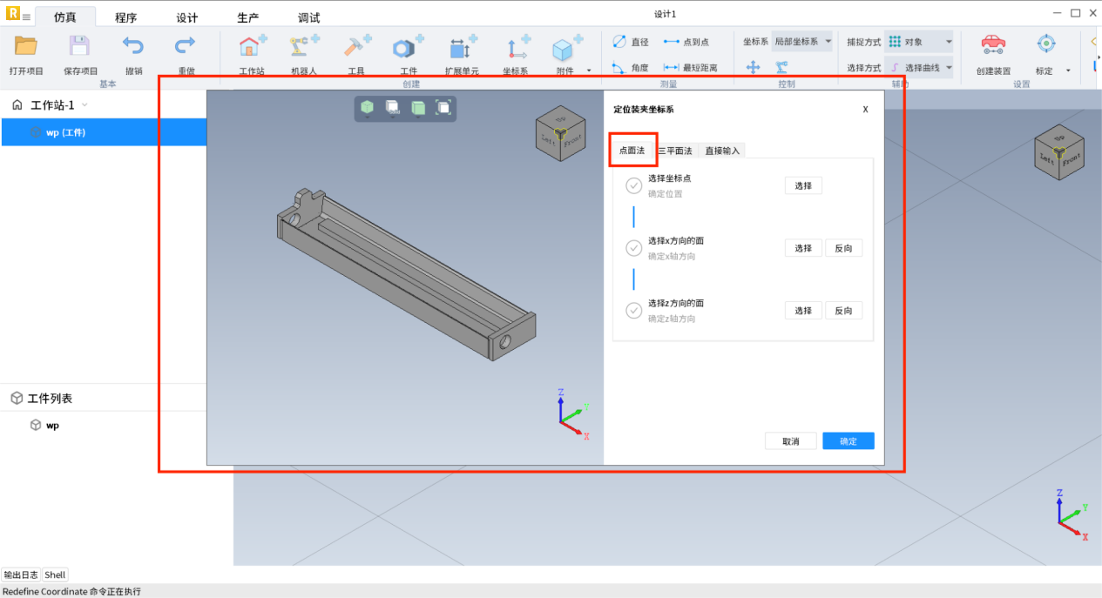Click the Save Project floppy icon
The image size is (1102, 598).
tap(79, 47)
